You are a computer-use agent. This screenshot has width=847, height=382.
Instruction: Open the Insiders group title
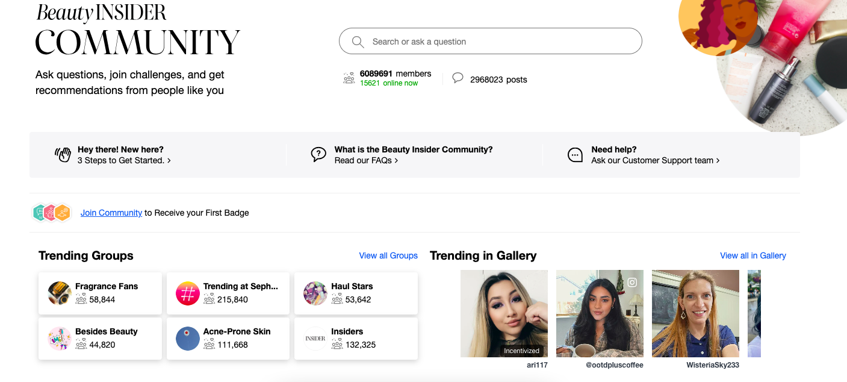(x=347, y=331)
